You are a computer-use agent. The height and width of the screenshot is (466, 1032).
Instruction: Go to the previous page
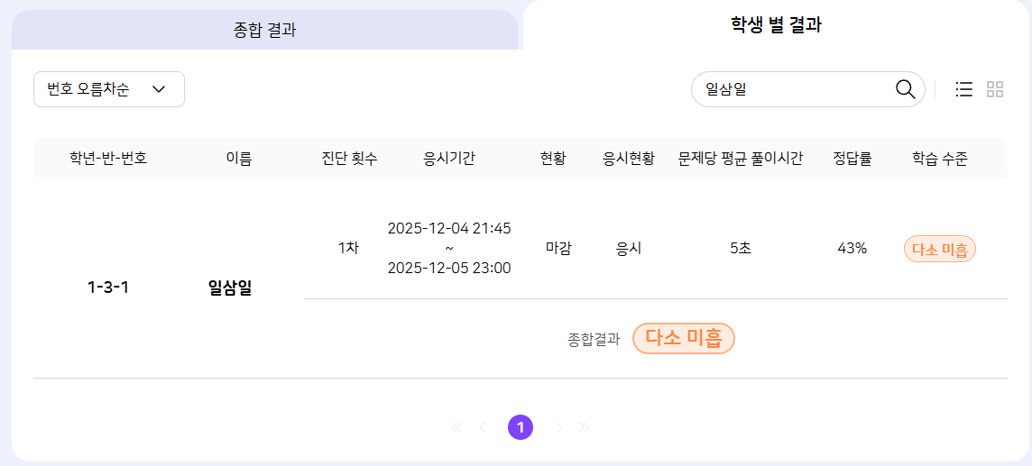(x=483, y=427)
